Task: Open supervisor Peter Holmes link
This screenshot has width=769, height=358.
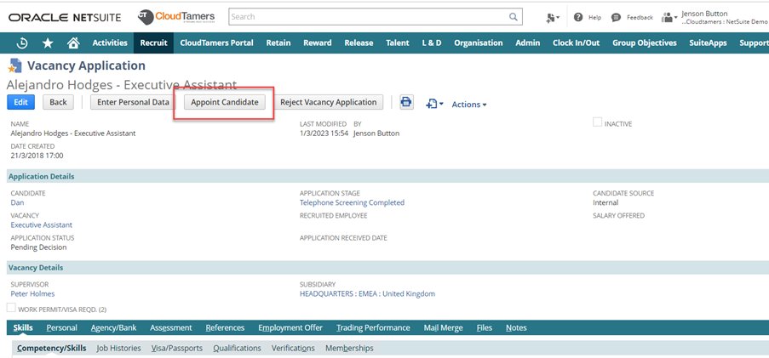Action: (x=33, y=294)
